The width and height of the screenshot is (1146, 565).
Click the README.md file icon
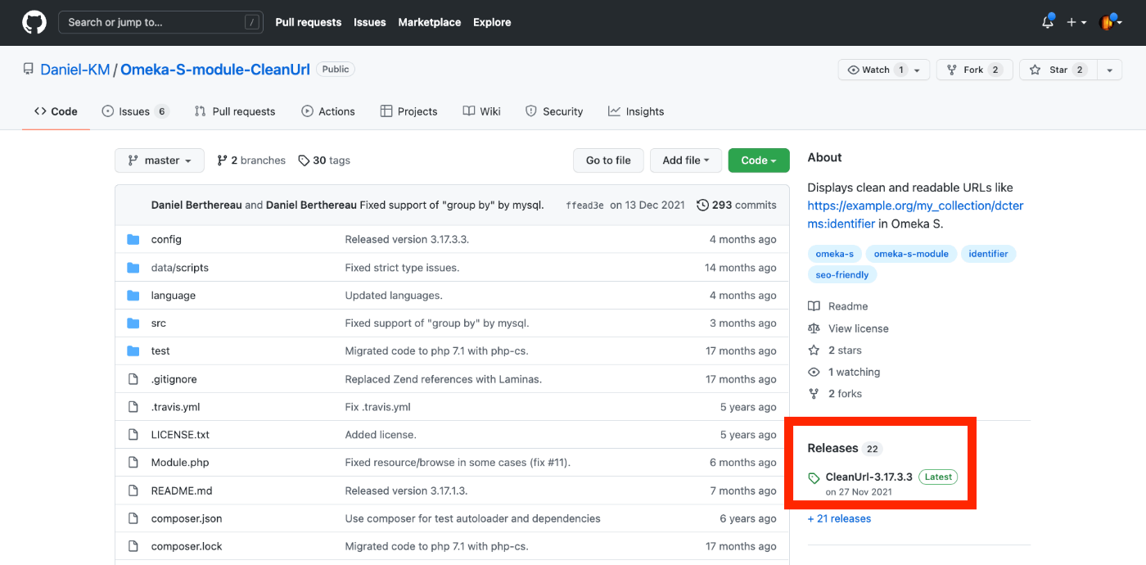(133, 490)
